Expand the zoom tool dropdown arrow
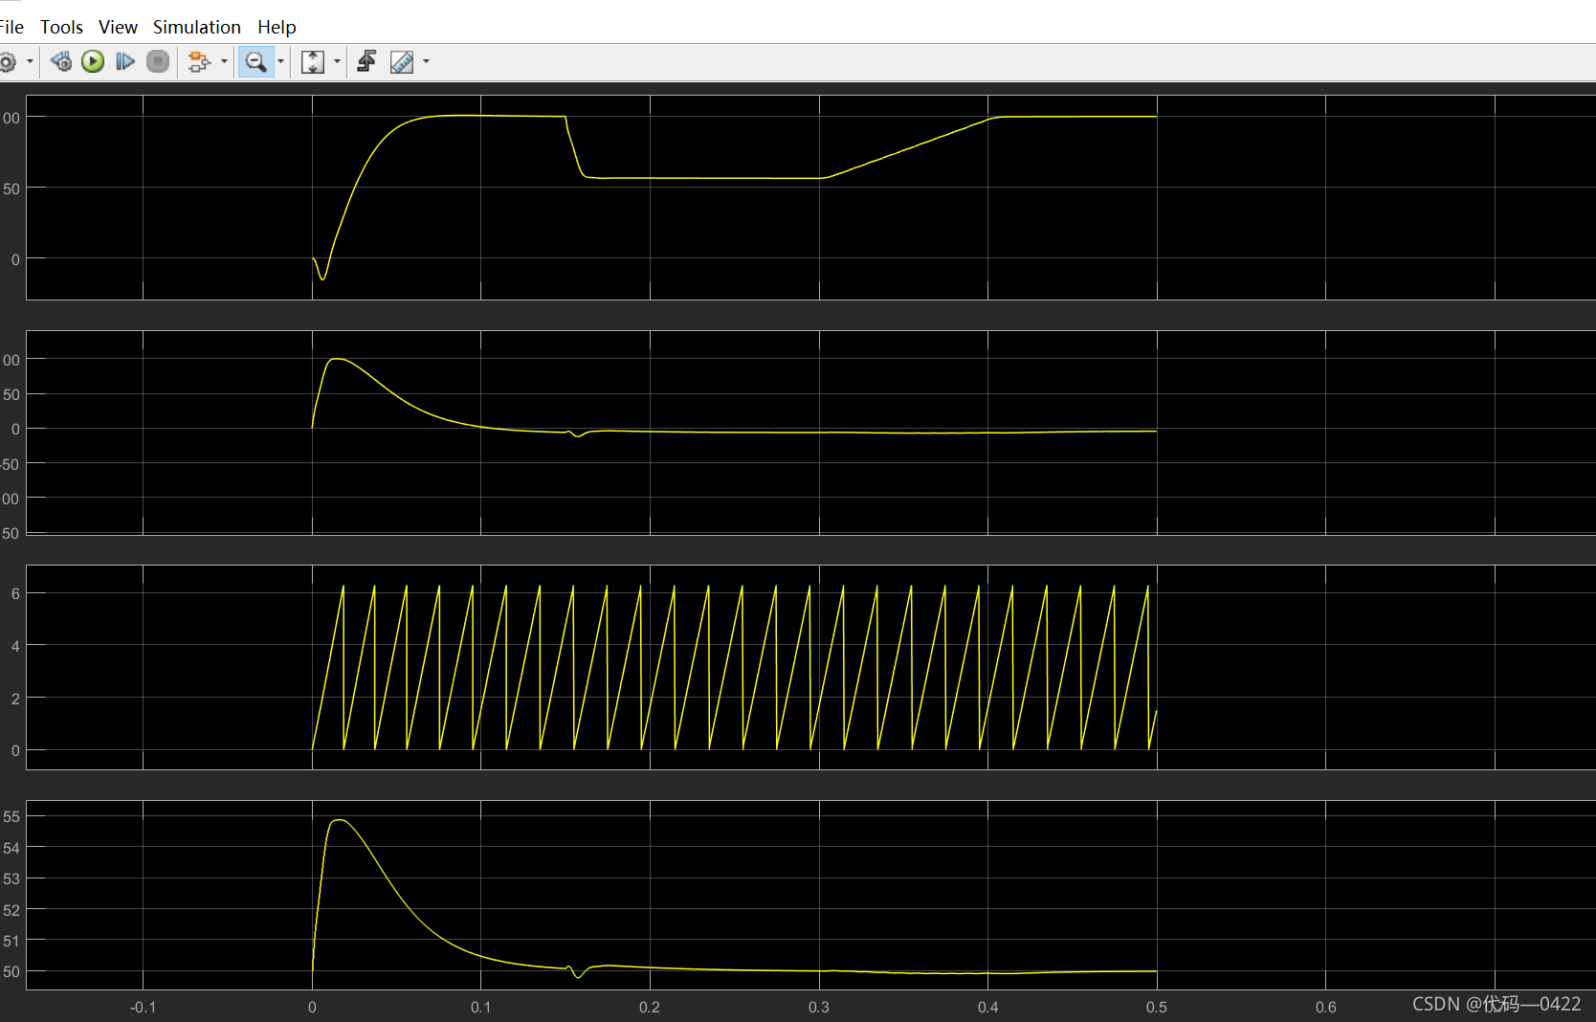This screenshot has width=1596, height=1022. (280, 62)
